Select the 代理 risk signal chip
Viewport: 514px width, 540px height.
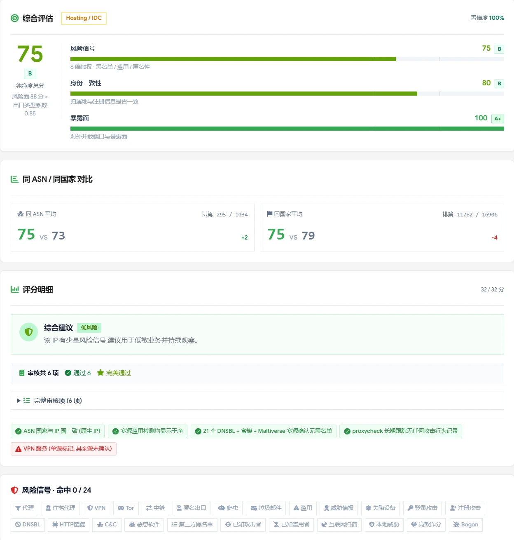pyautogui.click(x=24, y=508)
